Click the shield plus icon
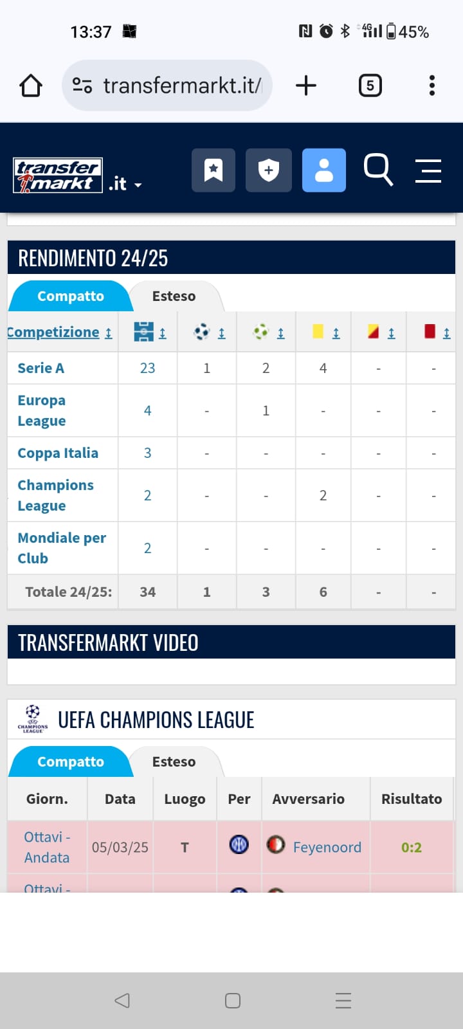The image size is (463, 1029). [x=268, y=170]
